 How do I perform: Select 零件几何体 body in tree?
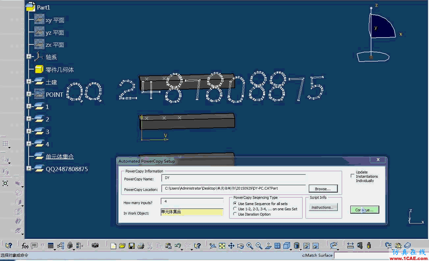60,69
